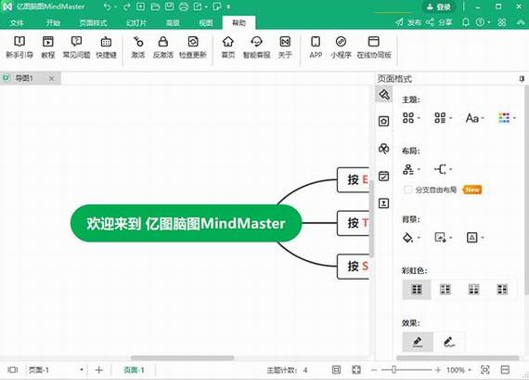The height and width of the screenshot is (380, 529).
Task: Click 检查更新 check for updates
Action: (193, 47)
